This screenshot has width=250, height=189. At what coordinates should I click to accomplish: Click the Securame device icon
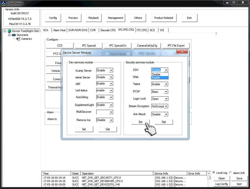[x=14, y=35]
